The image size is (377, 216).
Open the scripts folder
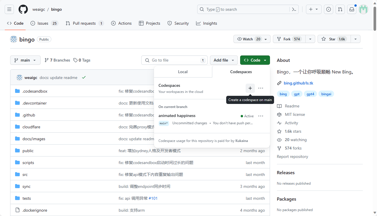pyautogui.click(x=28, y=163)
